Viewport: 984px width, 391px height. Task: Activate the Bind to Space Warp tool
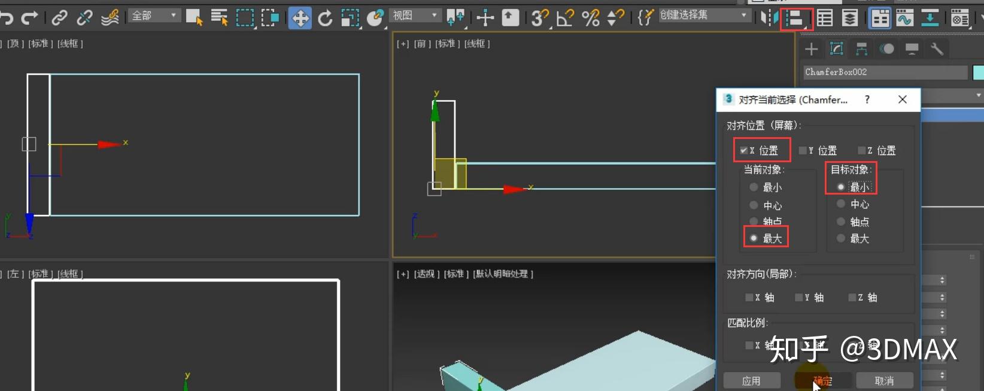(110, 18)
